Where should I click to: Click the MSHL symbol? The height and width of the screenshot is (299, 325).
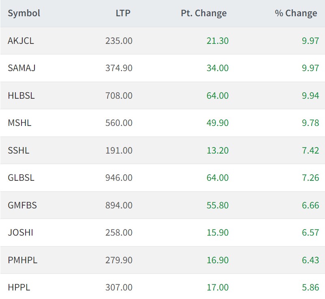[19, 123]
